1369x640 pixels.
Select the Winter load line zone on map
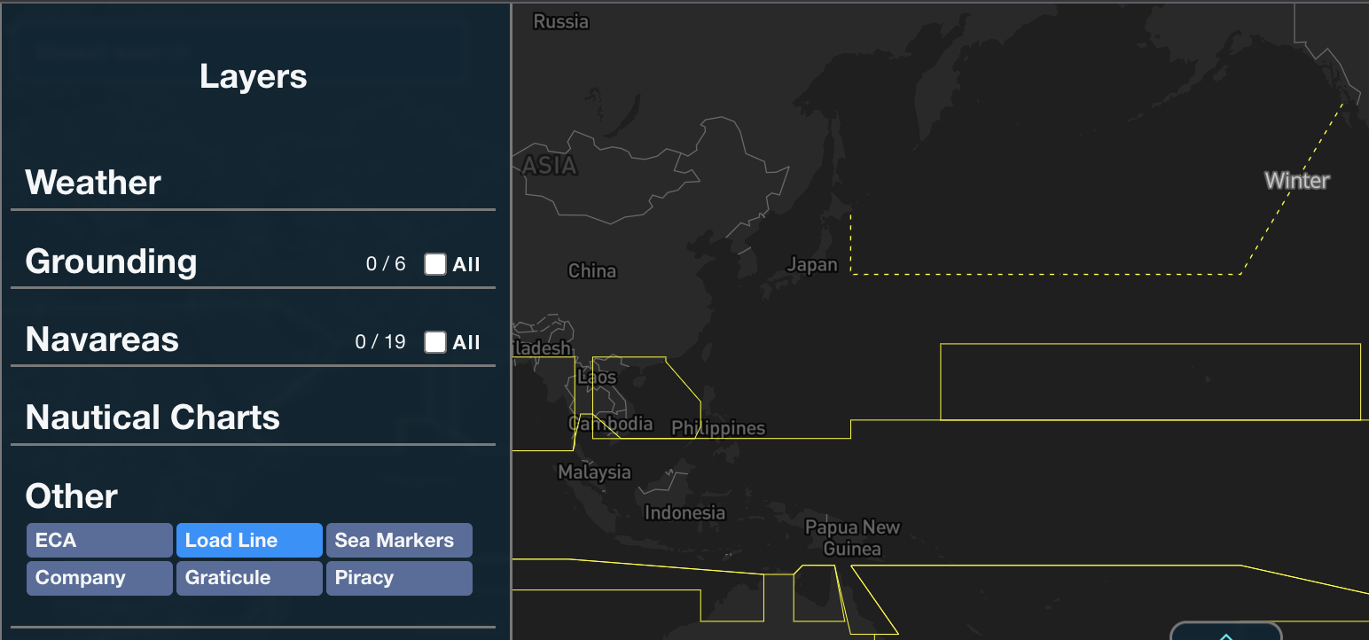(1296, 181)
